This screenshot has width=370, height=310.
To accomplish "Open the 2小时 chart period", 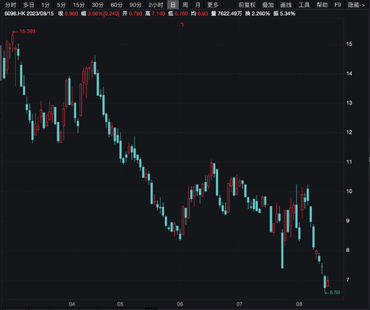I will pyautogui.click(x=155, y=5).
